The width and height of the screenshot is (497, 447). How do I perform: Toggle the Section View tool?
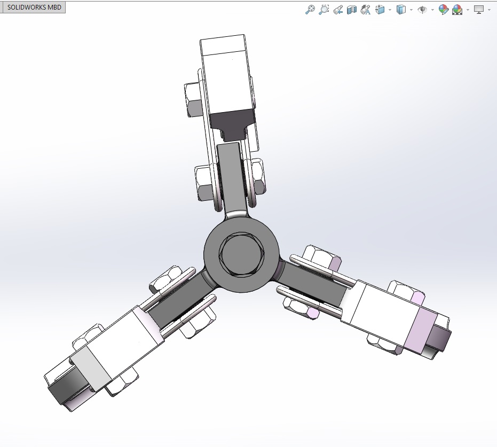352,10
